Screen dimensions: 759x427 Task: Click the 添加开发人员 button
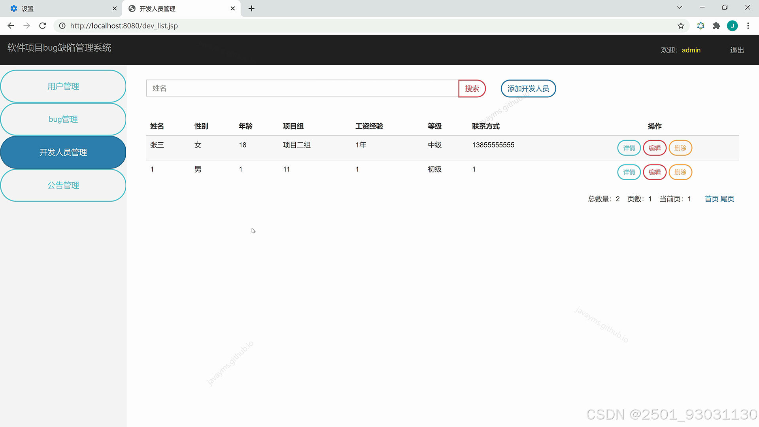(x=528, y=89)
